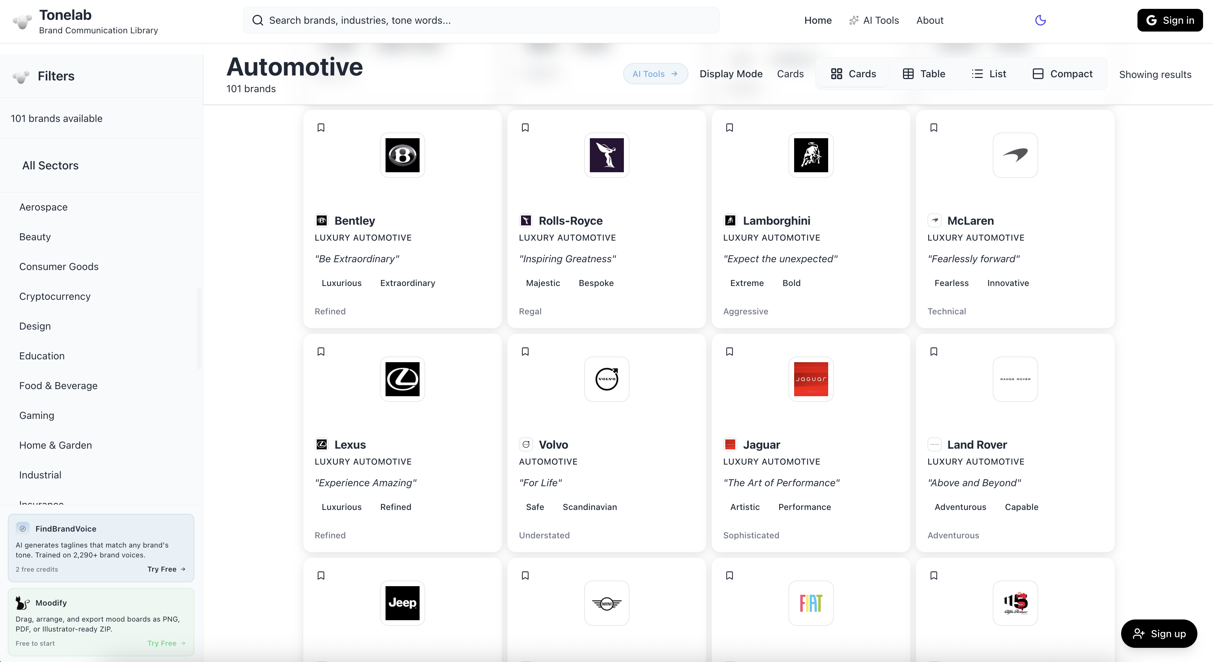Screen dimensions: 1213x662
Task: Click the Extraordinary tone tag on Bentley
Action: coord(408,283)
